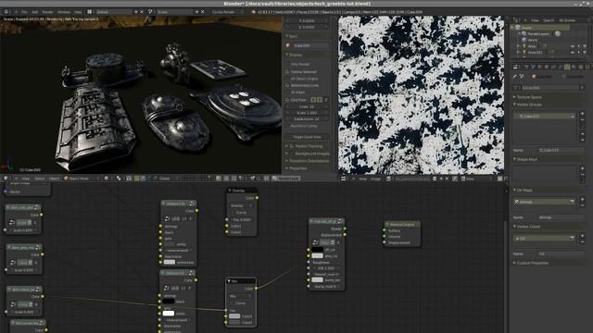Click Color2 swatch on the Mix node

pyautogui.click(x=234, y=323)
